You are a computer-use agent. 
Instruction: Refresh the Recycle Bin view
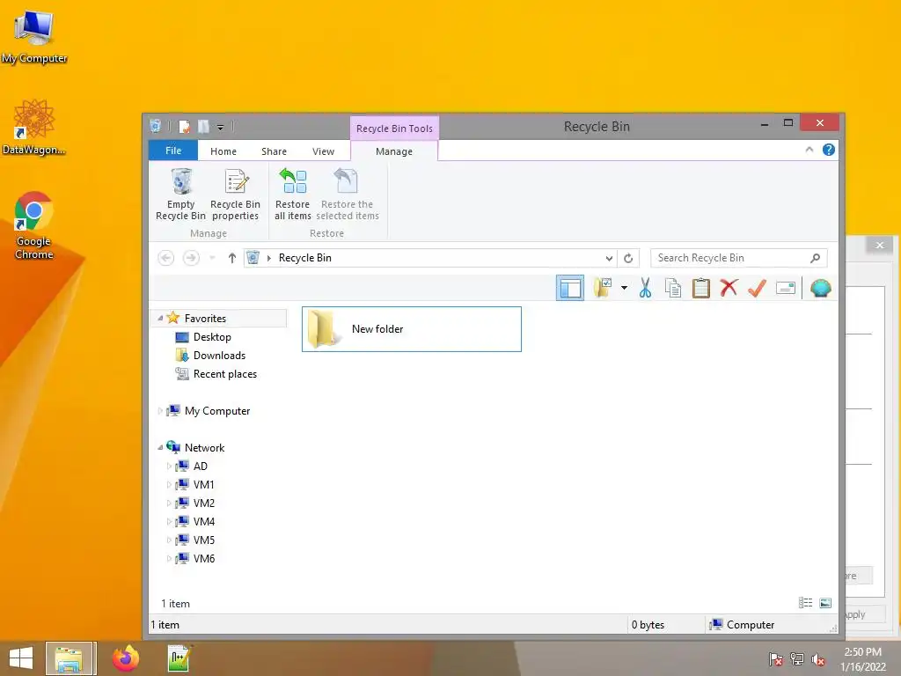point(628,258)
